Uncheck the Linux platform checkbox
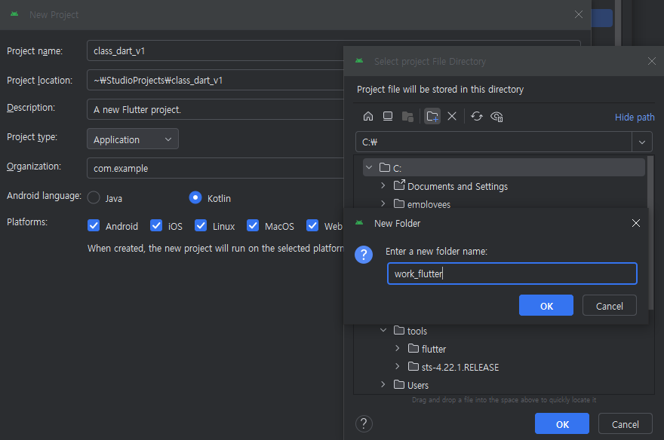The width and height of the screenshot is (664, 440). click(x=201, y=225)
